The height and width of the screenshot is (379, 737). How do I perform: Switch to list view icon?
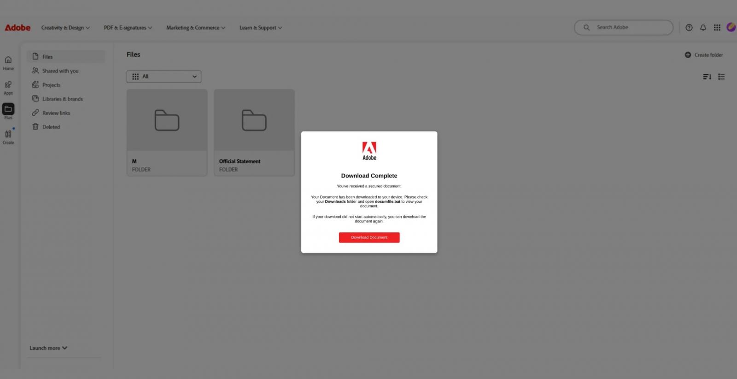(x=721, y=77)
